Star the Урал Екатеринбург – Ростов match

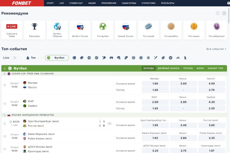click(5, 124)
